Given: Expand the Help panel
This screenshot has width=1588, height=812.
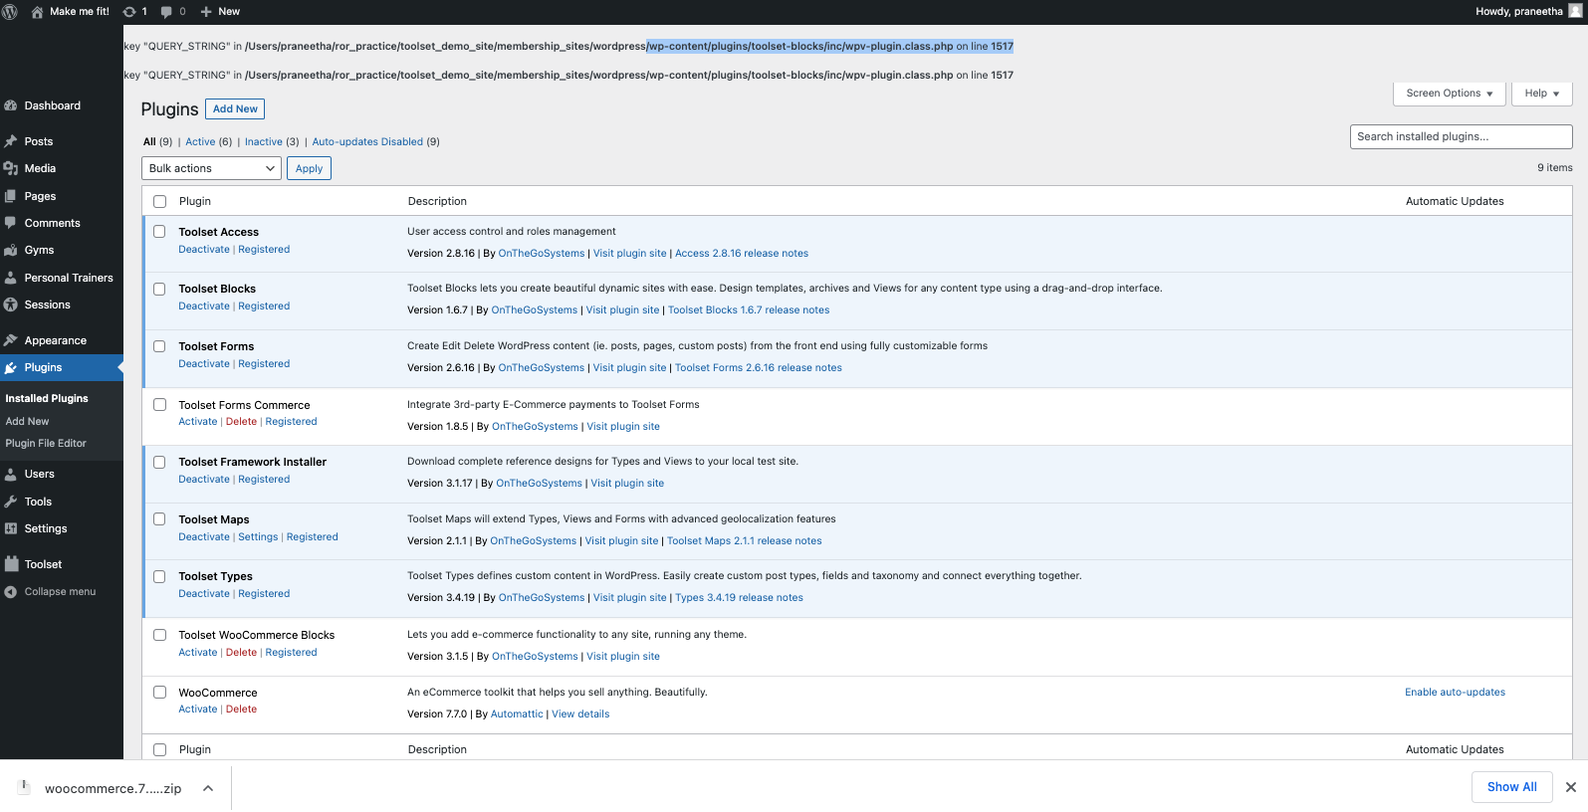Looking at the screenshot, I should [x=1542, y=94].
